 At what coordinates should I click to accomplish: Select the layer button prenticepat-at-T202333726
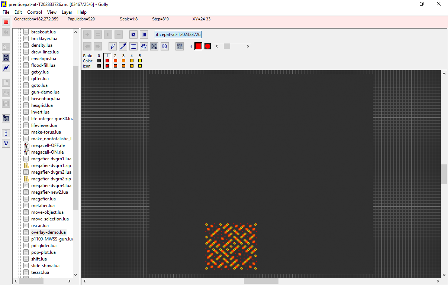pos(178,35)
